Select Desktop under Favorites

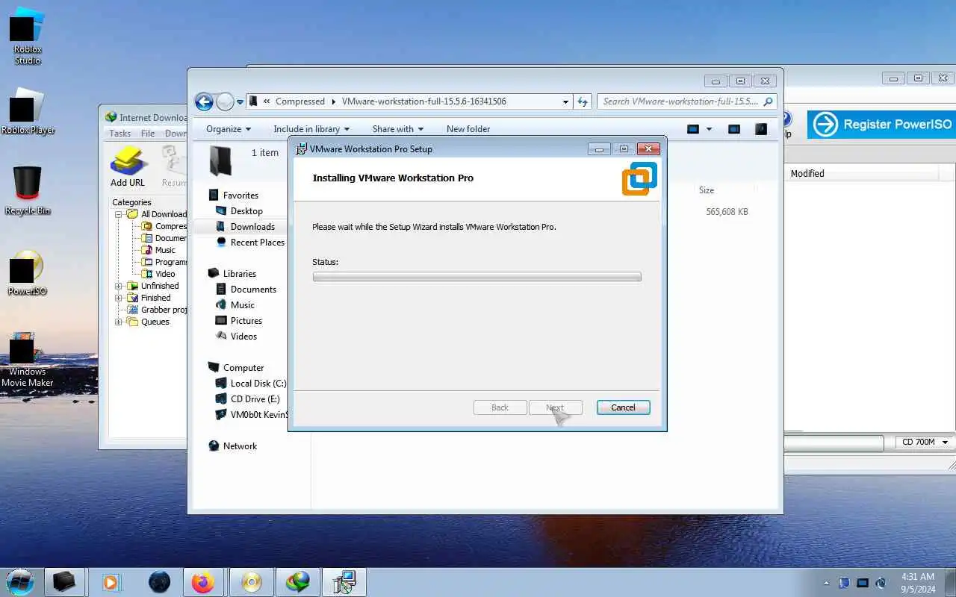coord(246,211)
